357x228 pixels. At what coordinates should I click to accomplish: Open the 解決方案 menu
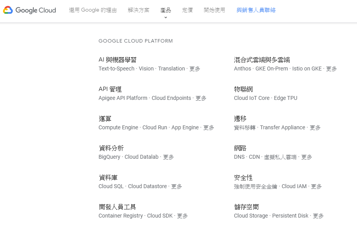[139, 10]
